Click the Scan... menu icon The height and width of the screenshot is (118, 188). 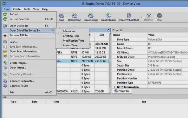(5, 42)
